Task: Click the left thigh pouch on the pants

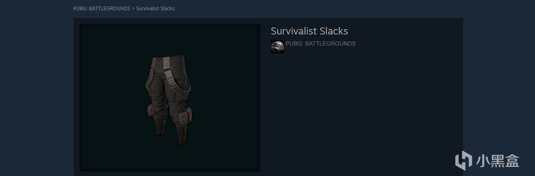Action: tap(151, 111)
